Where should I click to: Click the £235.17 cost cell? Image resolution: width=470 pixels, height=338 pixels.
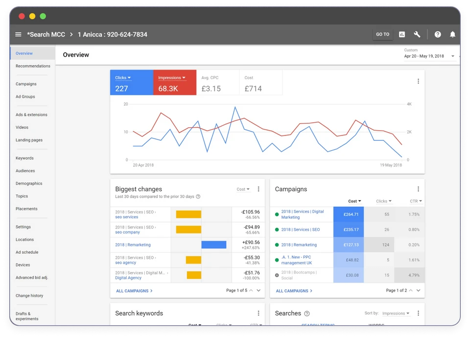click(x=348, y=229)
